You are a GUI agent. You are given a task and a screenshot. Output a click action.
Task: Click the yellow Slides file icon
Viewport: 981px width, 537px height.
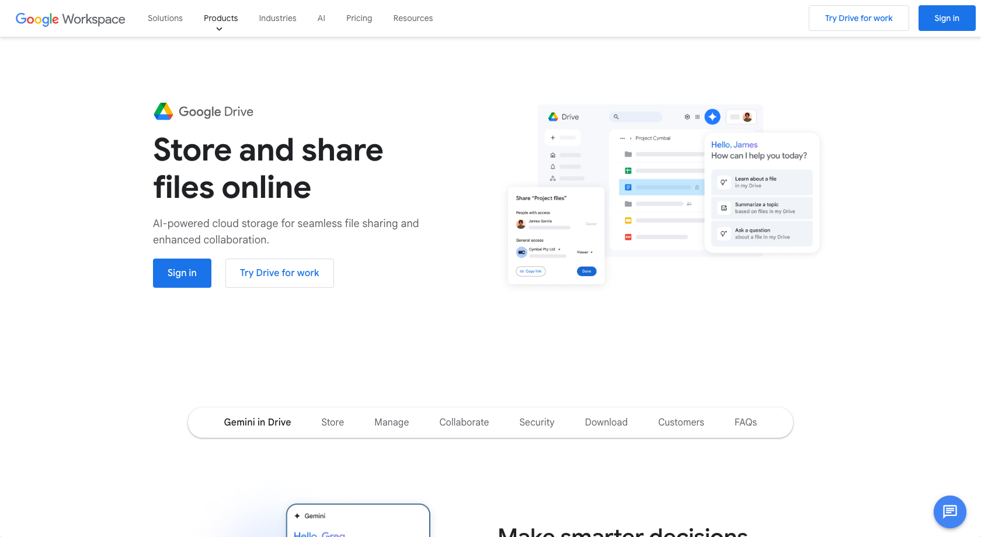(628, 221)
